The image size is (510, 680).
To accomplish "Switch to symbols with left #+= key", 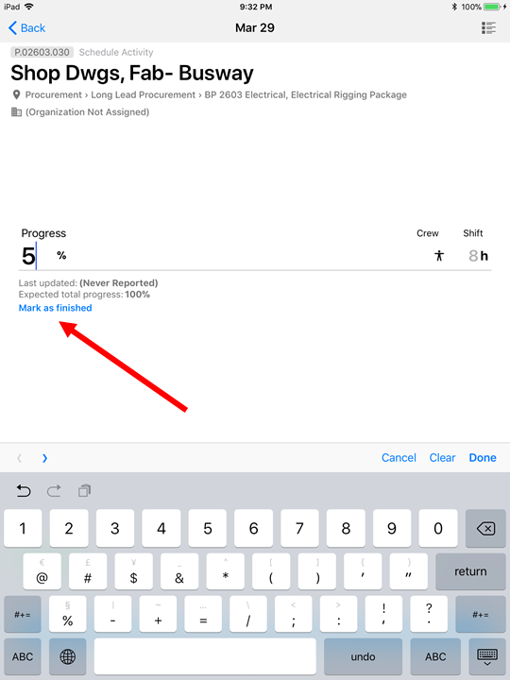I will click(23, 614).
